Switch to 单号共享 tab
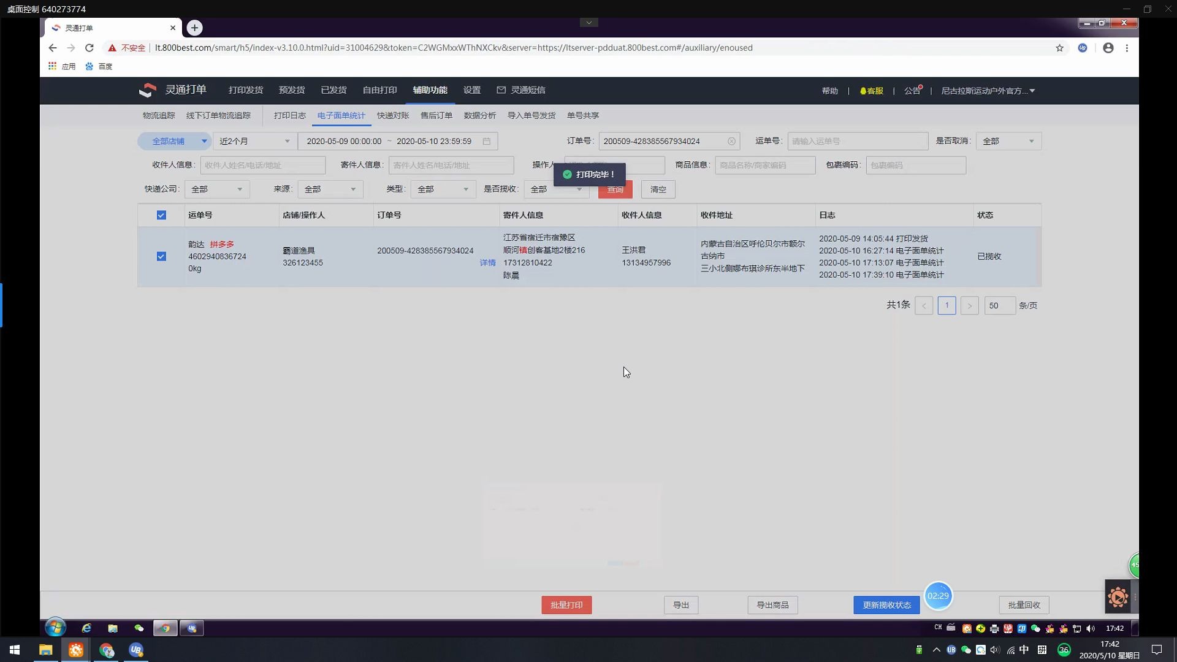The width and height of the screenshot is (1177, 662). click(x=583, y=115)
